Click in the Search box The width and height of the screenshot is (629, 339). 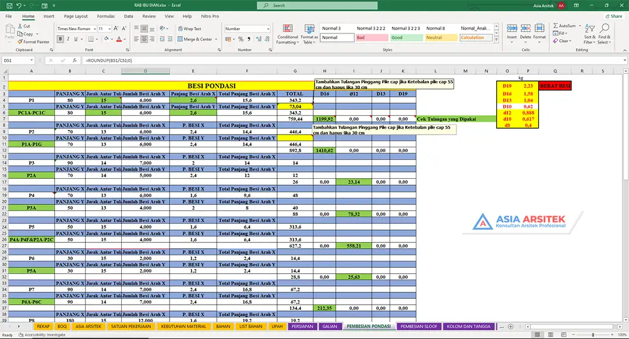[x=317, y=6]
